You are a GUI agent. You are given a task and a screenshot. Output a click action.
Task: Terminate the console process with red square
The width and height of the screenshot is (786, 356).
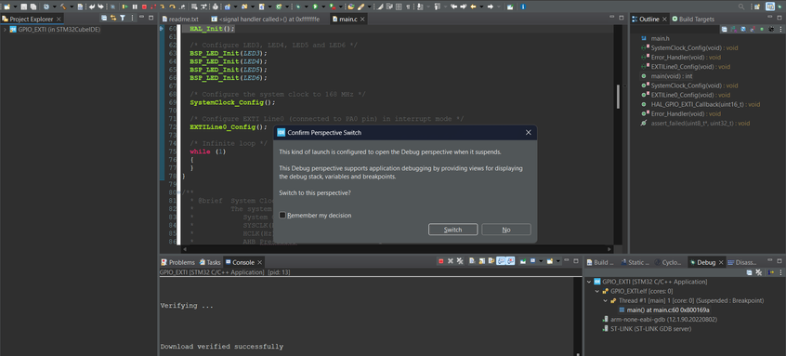click(441, 261)
